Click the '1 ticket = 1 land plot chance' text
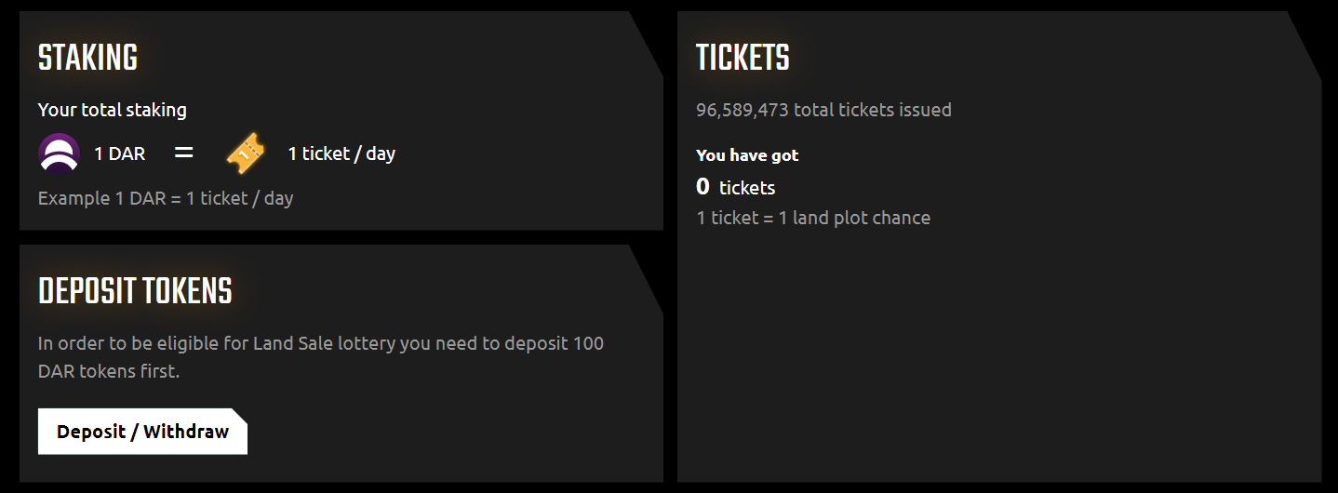The width and height of the screenshot is (1338, 493). pos(813,218)
